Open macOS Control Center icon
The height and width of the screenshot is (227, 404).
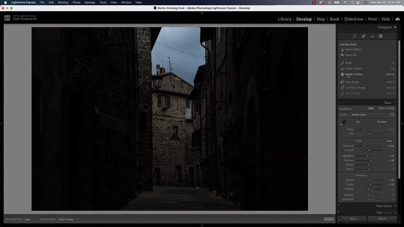pos(358,3)
